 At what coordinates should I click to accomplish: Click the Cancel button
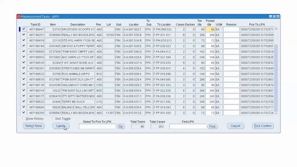(235, 126)
